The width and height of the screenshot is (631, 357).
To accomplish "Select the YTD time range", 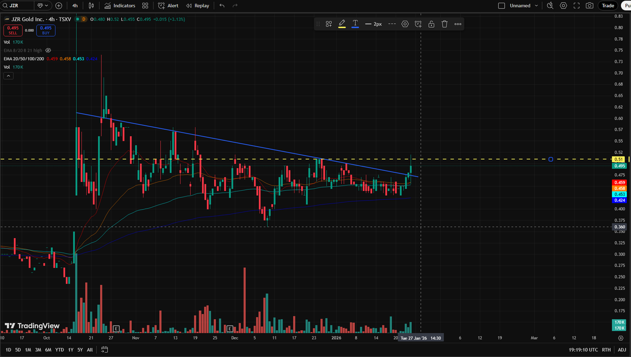I will point(59,350).
